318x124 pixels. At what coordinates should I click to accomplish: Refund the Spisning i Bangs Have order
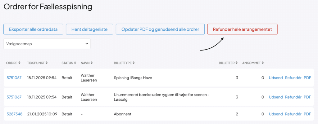pyautogui.click(x=293, y=78)
